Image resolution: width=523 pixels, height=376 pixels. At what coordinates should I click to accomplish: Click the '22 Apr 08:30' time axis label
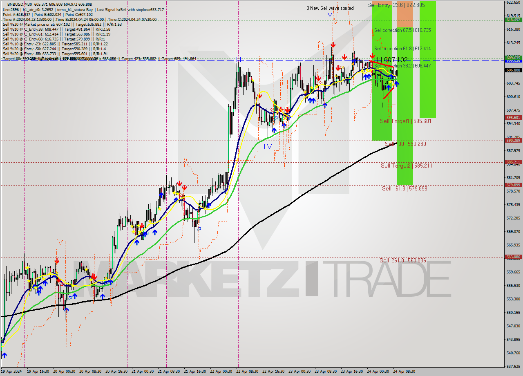tap(247, 372)
